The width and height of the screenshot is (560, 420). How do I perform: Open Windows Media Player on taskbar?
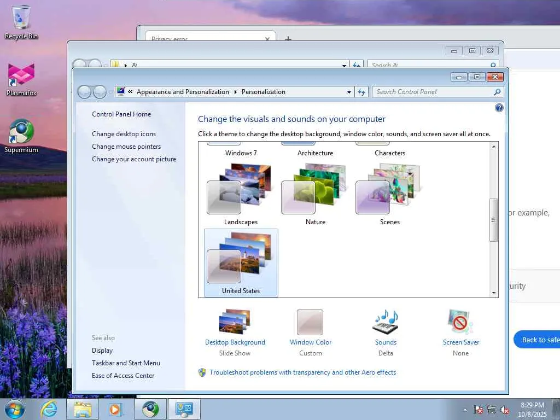pyautogui.click(x=116, y=409)
